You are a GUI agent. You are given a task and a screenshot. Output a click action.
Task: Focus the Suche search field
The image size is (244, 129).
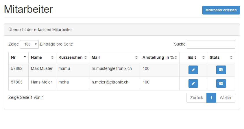point(211,44)
